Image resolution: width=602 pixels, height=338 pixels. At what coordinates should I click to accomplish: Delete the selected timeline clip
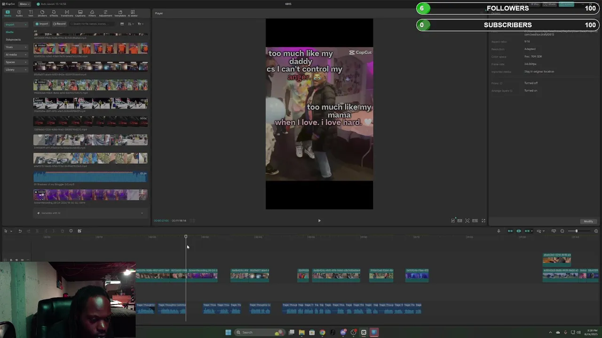[62, 231]
